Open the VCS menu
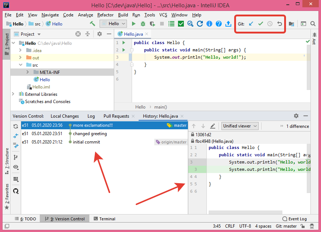 click(x=163, y=15)
